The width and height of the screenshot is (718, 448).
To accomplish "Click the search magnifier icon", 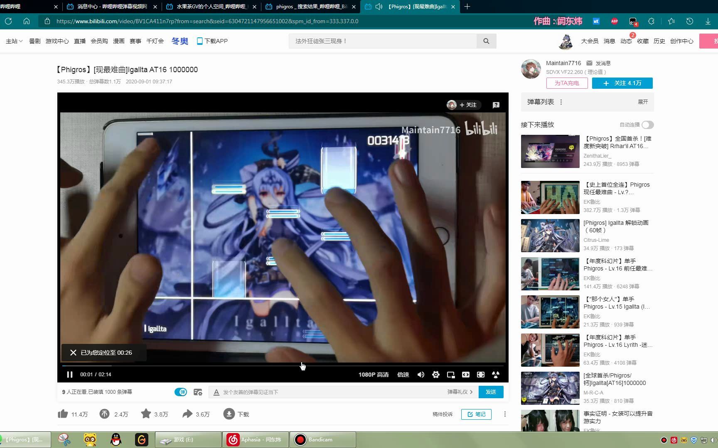I will tap(486, 41).
